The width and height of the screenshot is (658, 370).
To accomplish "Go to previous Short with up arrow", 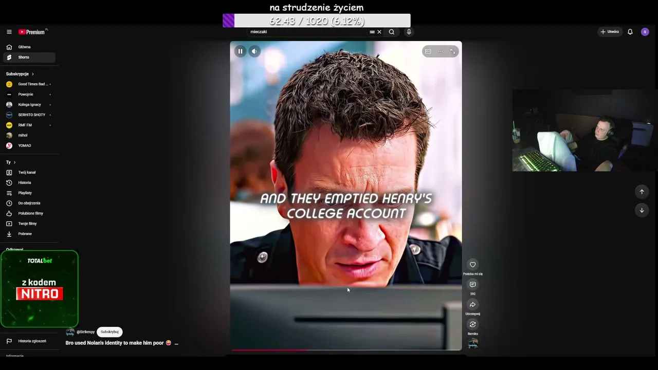I will (642, 192).
